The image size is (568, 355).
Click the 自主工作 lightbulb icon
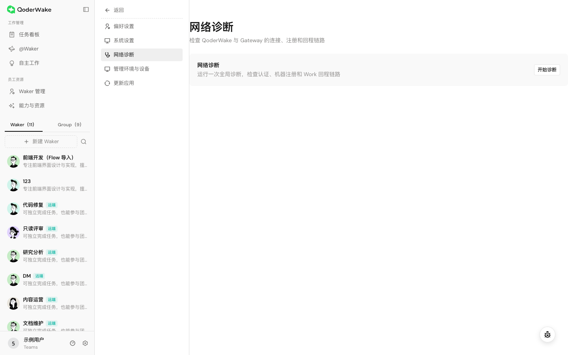tap(12, 63)
